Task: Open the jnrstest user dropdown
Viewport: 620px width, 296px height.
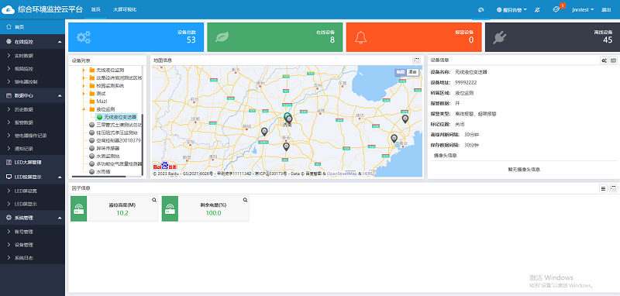Action: tap(583, 9)
